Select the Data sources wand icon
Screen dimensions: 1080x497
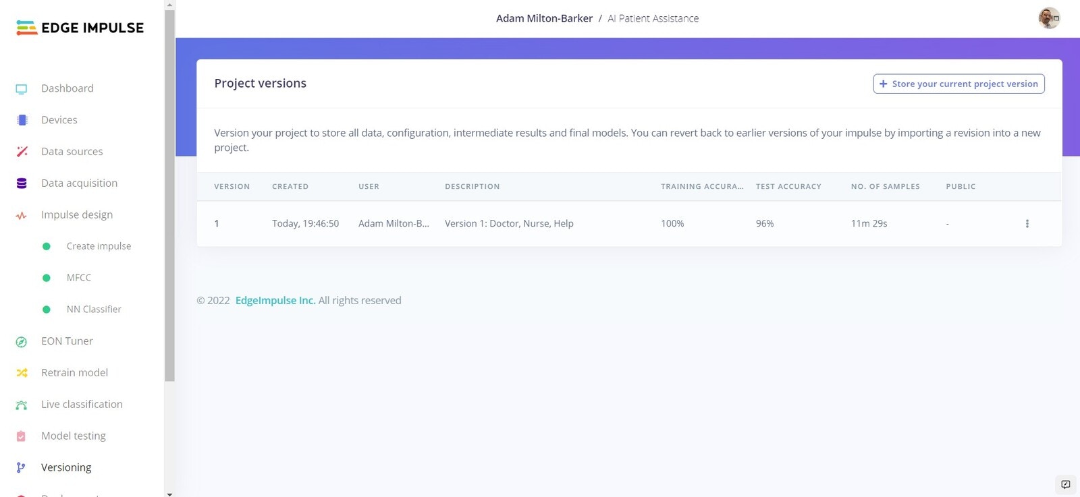point(22,152)
